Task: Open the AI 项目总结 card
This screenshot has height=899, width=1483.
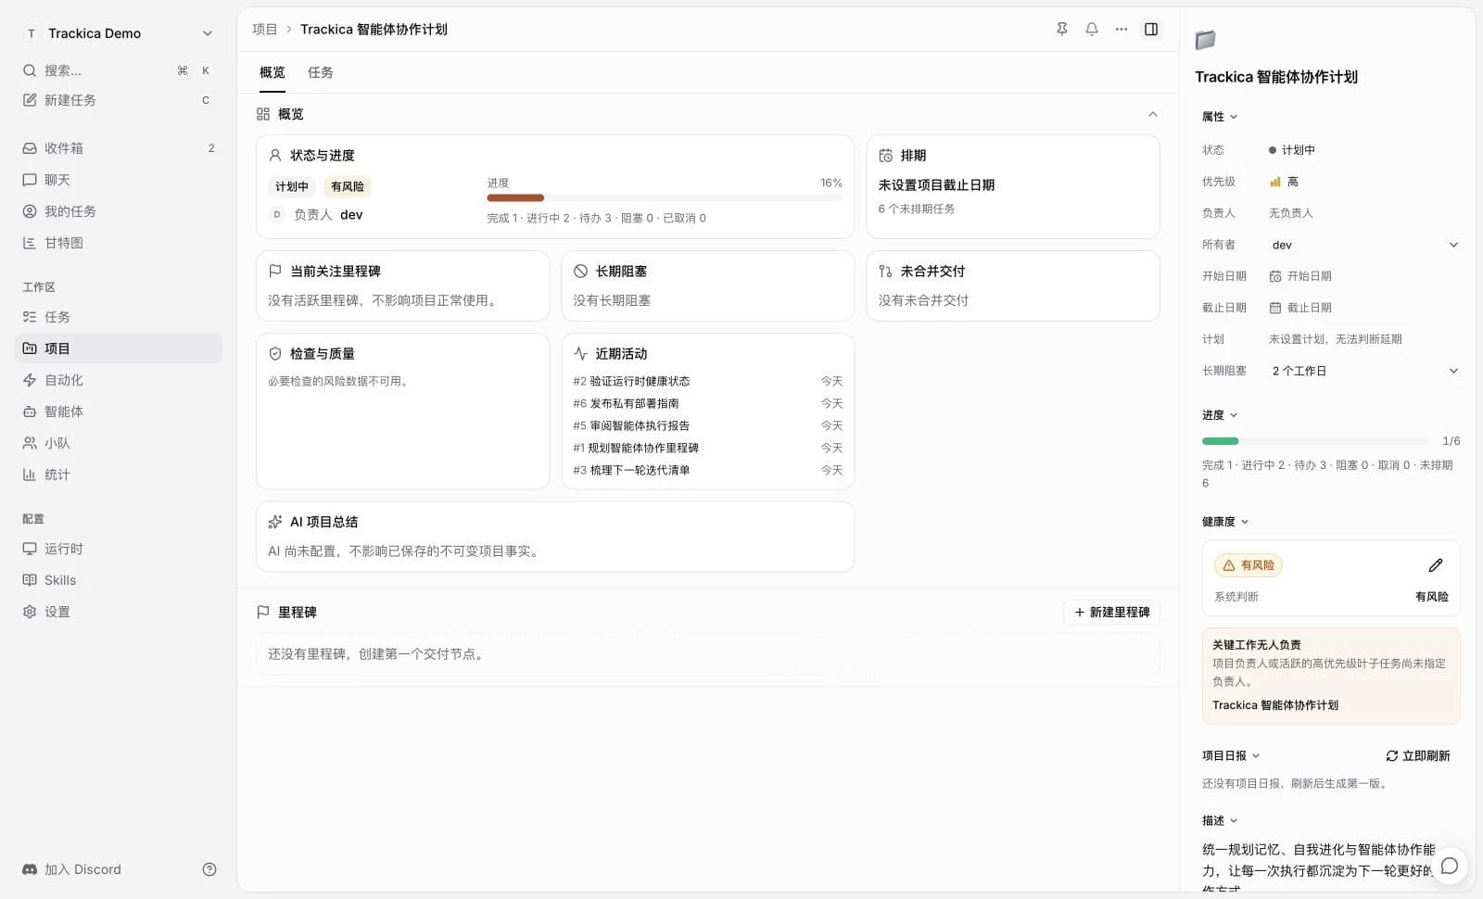Action: click(555, 537)
